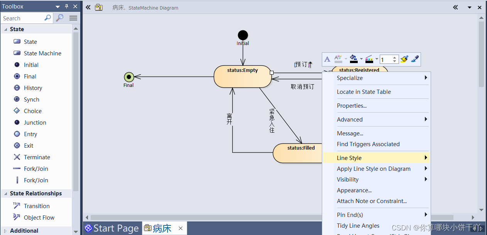487x235 pixels.
Task: Click the text color swatch in floating toolbar
Action: point(338,59)
